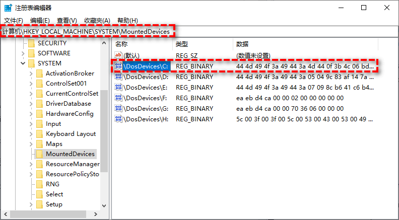Expand the ActivationBroker key
Screen dimensions: 399x220
[31, 74]
